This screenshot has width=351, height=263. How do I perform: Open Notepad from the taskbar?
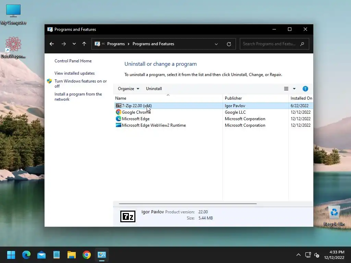pos(57,255)
